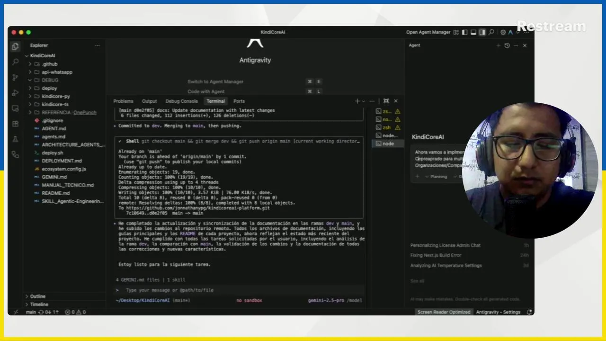Close the Agent panel

[525, 45]
